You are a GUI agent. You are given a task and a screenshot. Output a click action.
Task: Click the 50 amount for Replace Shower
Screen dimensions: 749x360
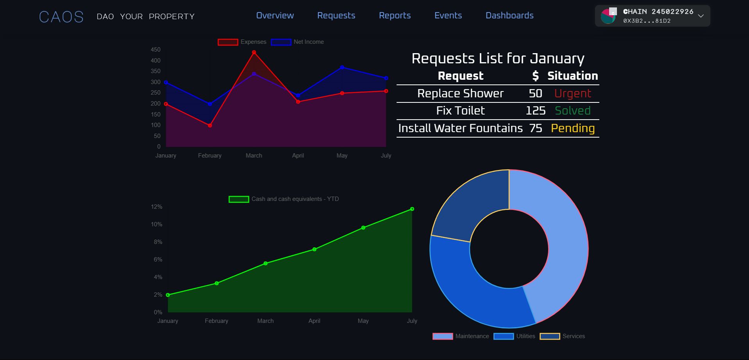coord(536,94)
